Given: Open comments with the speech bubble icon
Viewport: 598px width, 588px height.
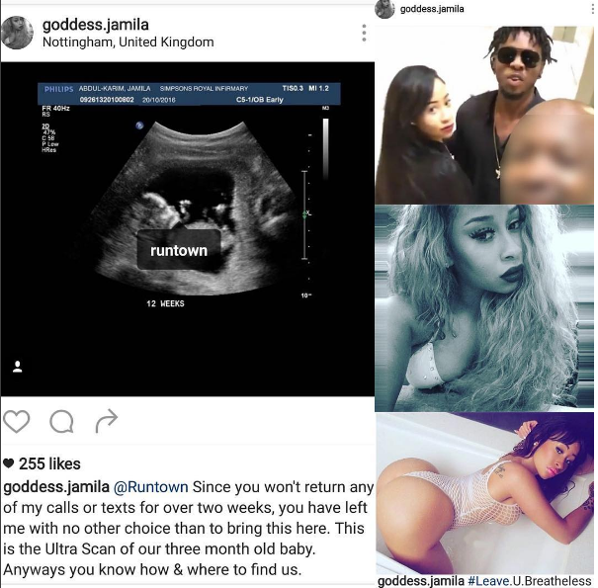Looking at the screenshot, I should (61, 421).
